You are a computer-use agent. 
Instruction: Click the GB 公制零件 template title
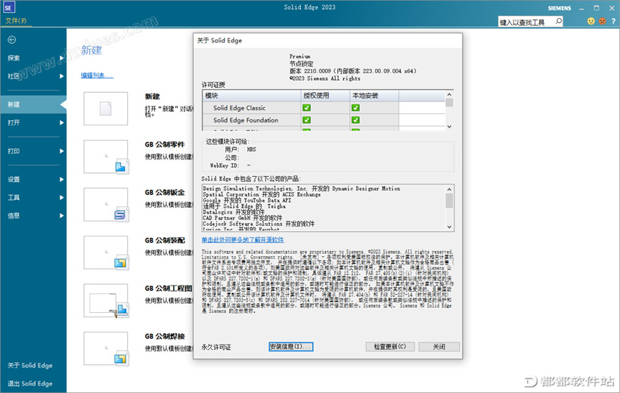tap(165, 144)
